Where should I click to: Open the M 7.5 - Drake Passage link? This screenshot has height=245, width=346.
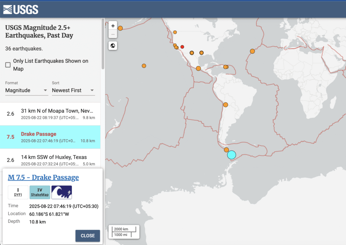43,178
